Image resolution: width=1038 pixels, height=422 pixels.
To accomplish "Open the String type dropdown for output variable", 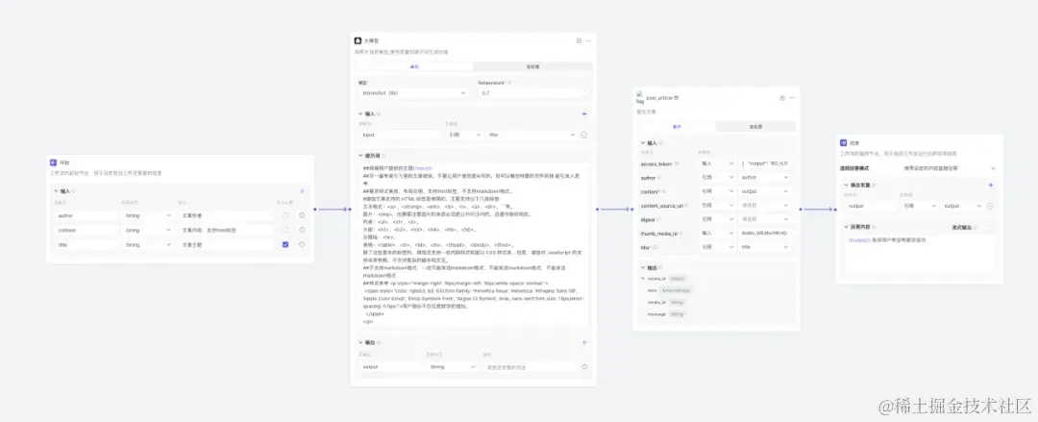I will point(452,366).
